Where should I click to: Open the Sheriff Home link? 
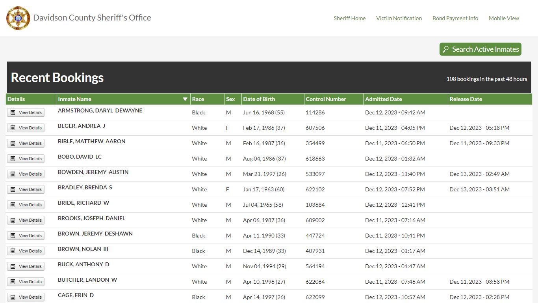[350, 18]
